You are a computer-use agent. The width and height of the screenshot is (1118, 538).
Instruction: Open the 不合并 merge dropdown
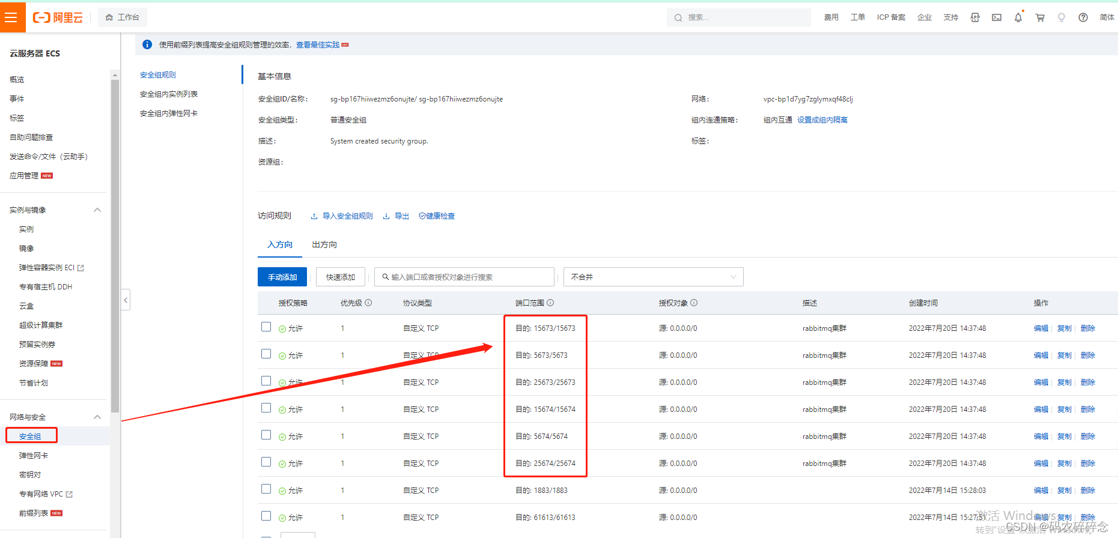coord(654,277)
